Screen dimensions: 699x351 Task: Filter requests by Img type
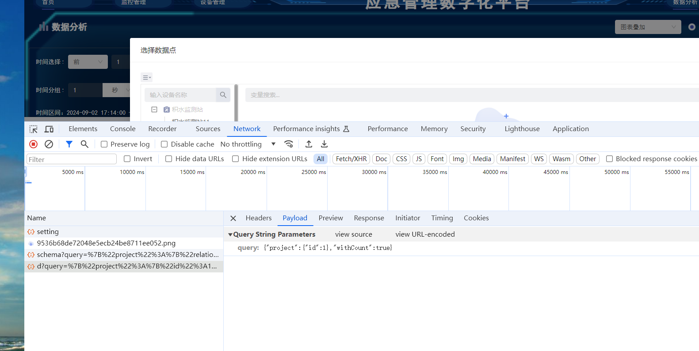[458, 159]
